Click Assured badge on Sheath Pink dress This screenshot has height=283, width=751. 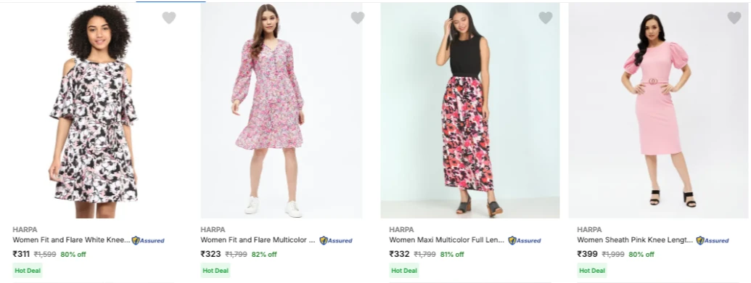(x=713, y=240)
